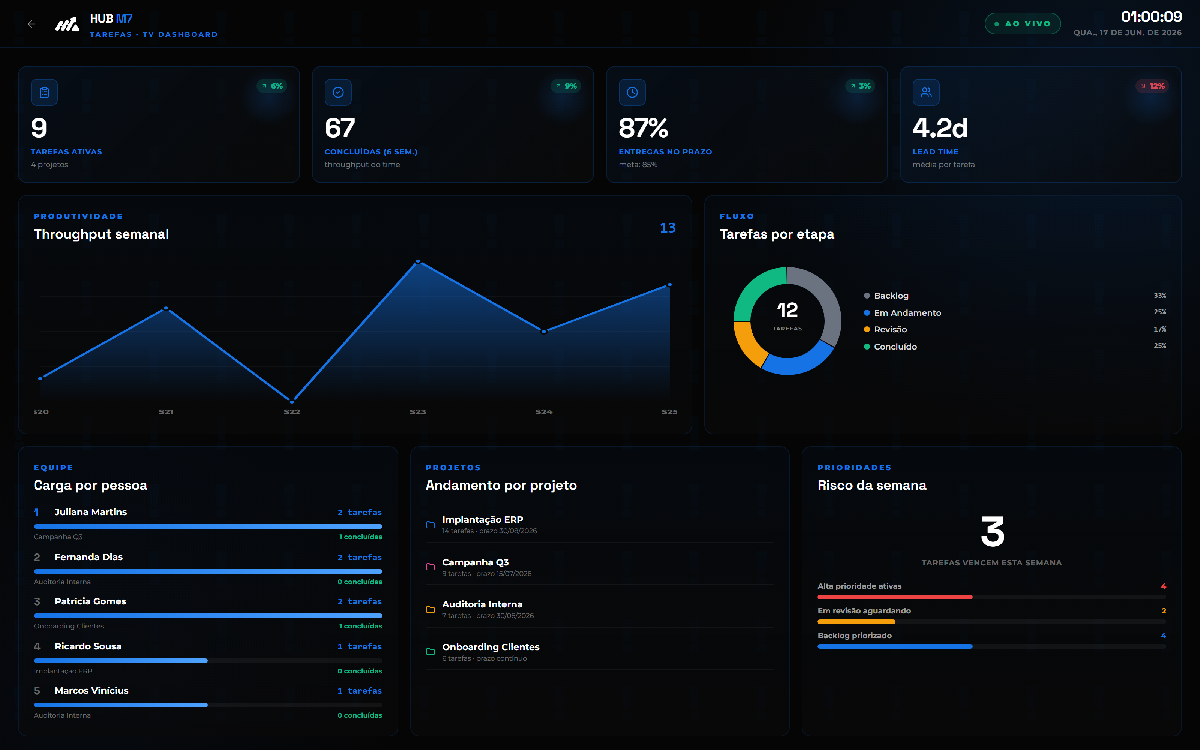Click the donut chart center showing 12 tarefas
1200x750 pixels.
click(787, 316)
